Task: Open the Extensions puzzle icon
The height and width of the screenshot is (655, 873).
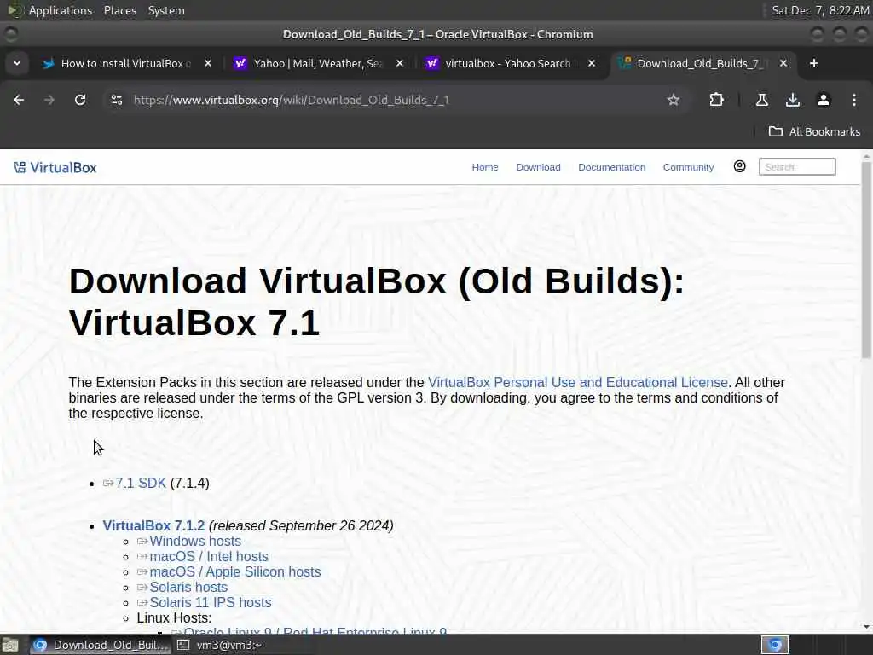Action: [x=716, y=100]
